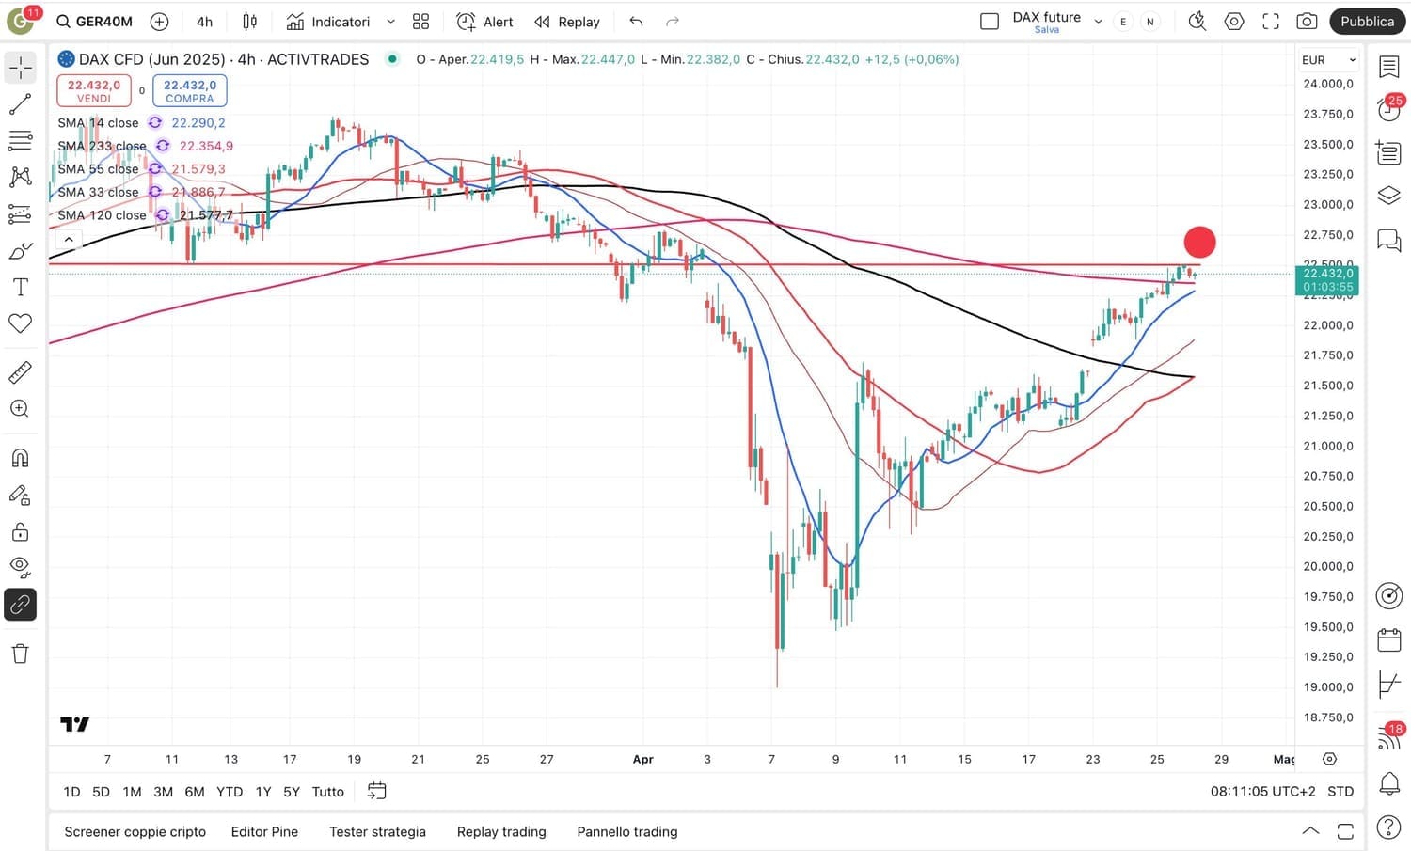Open the candlestick chart style selector
This screenshot has width=1411, height=851.
[249, 22]
